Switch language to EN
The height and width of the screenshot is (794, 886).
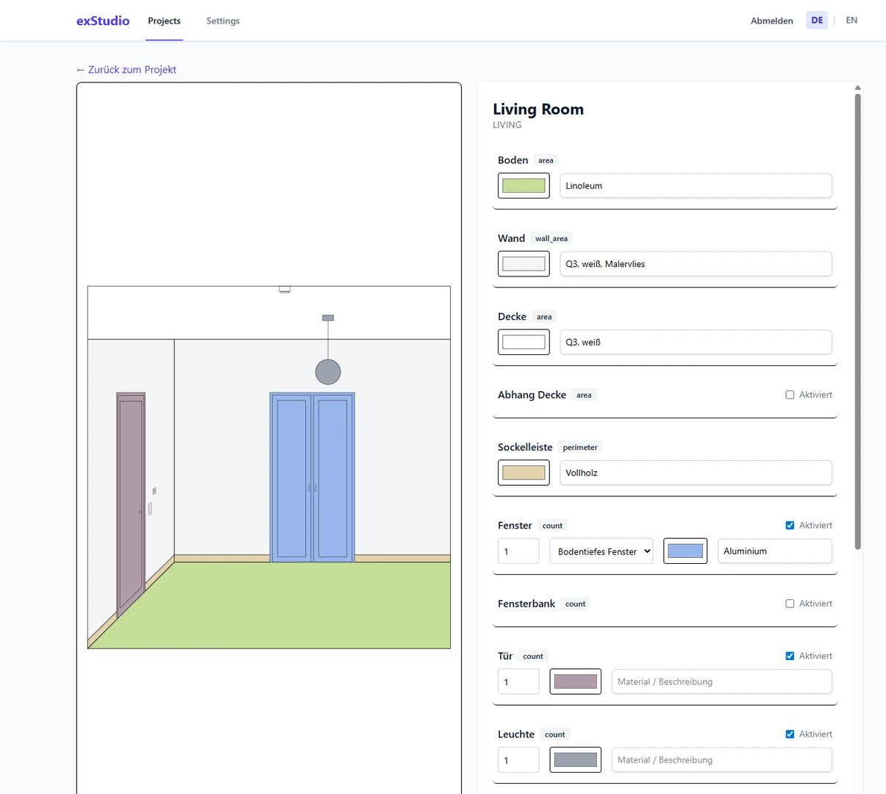pos(851,21)
